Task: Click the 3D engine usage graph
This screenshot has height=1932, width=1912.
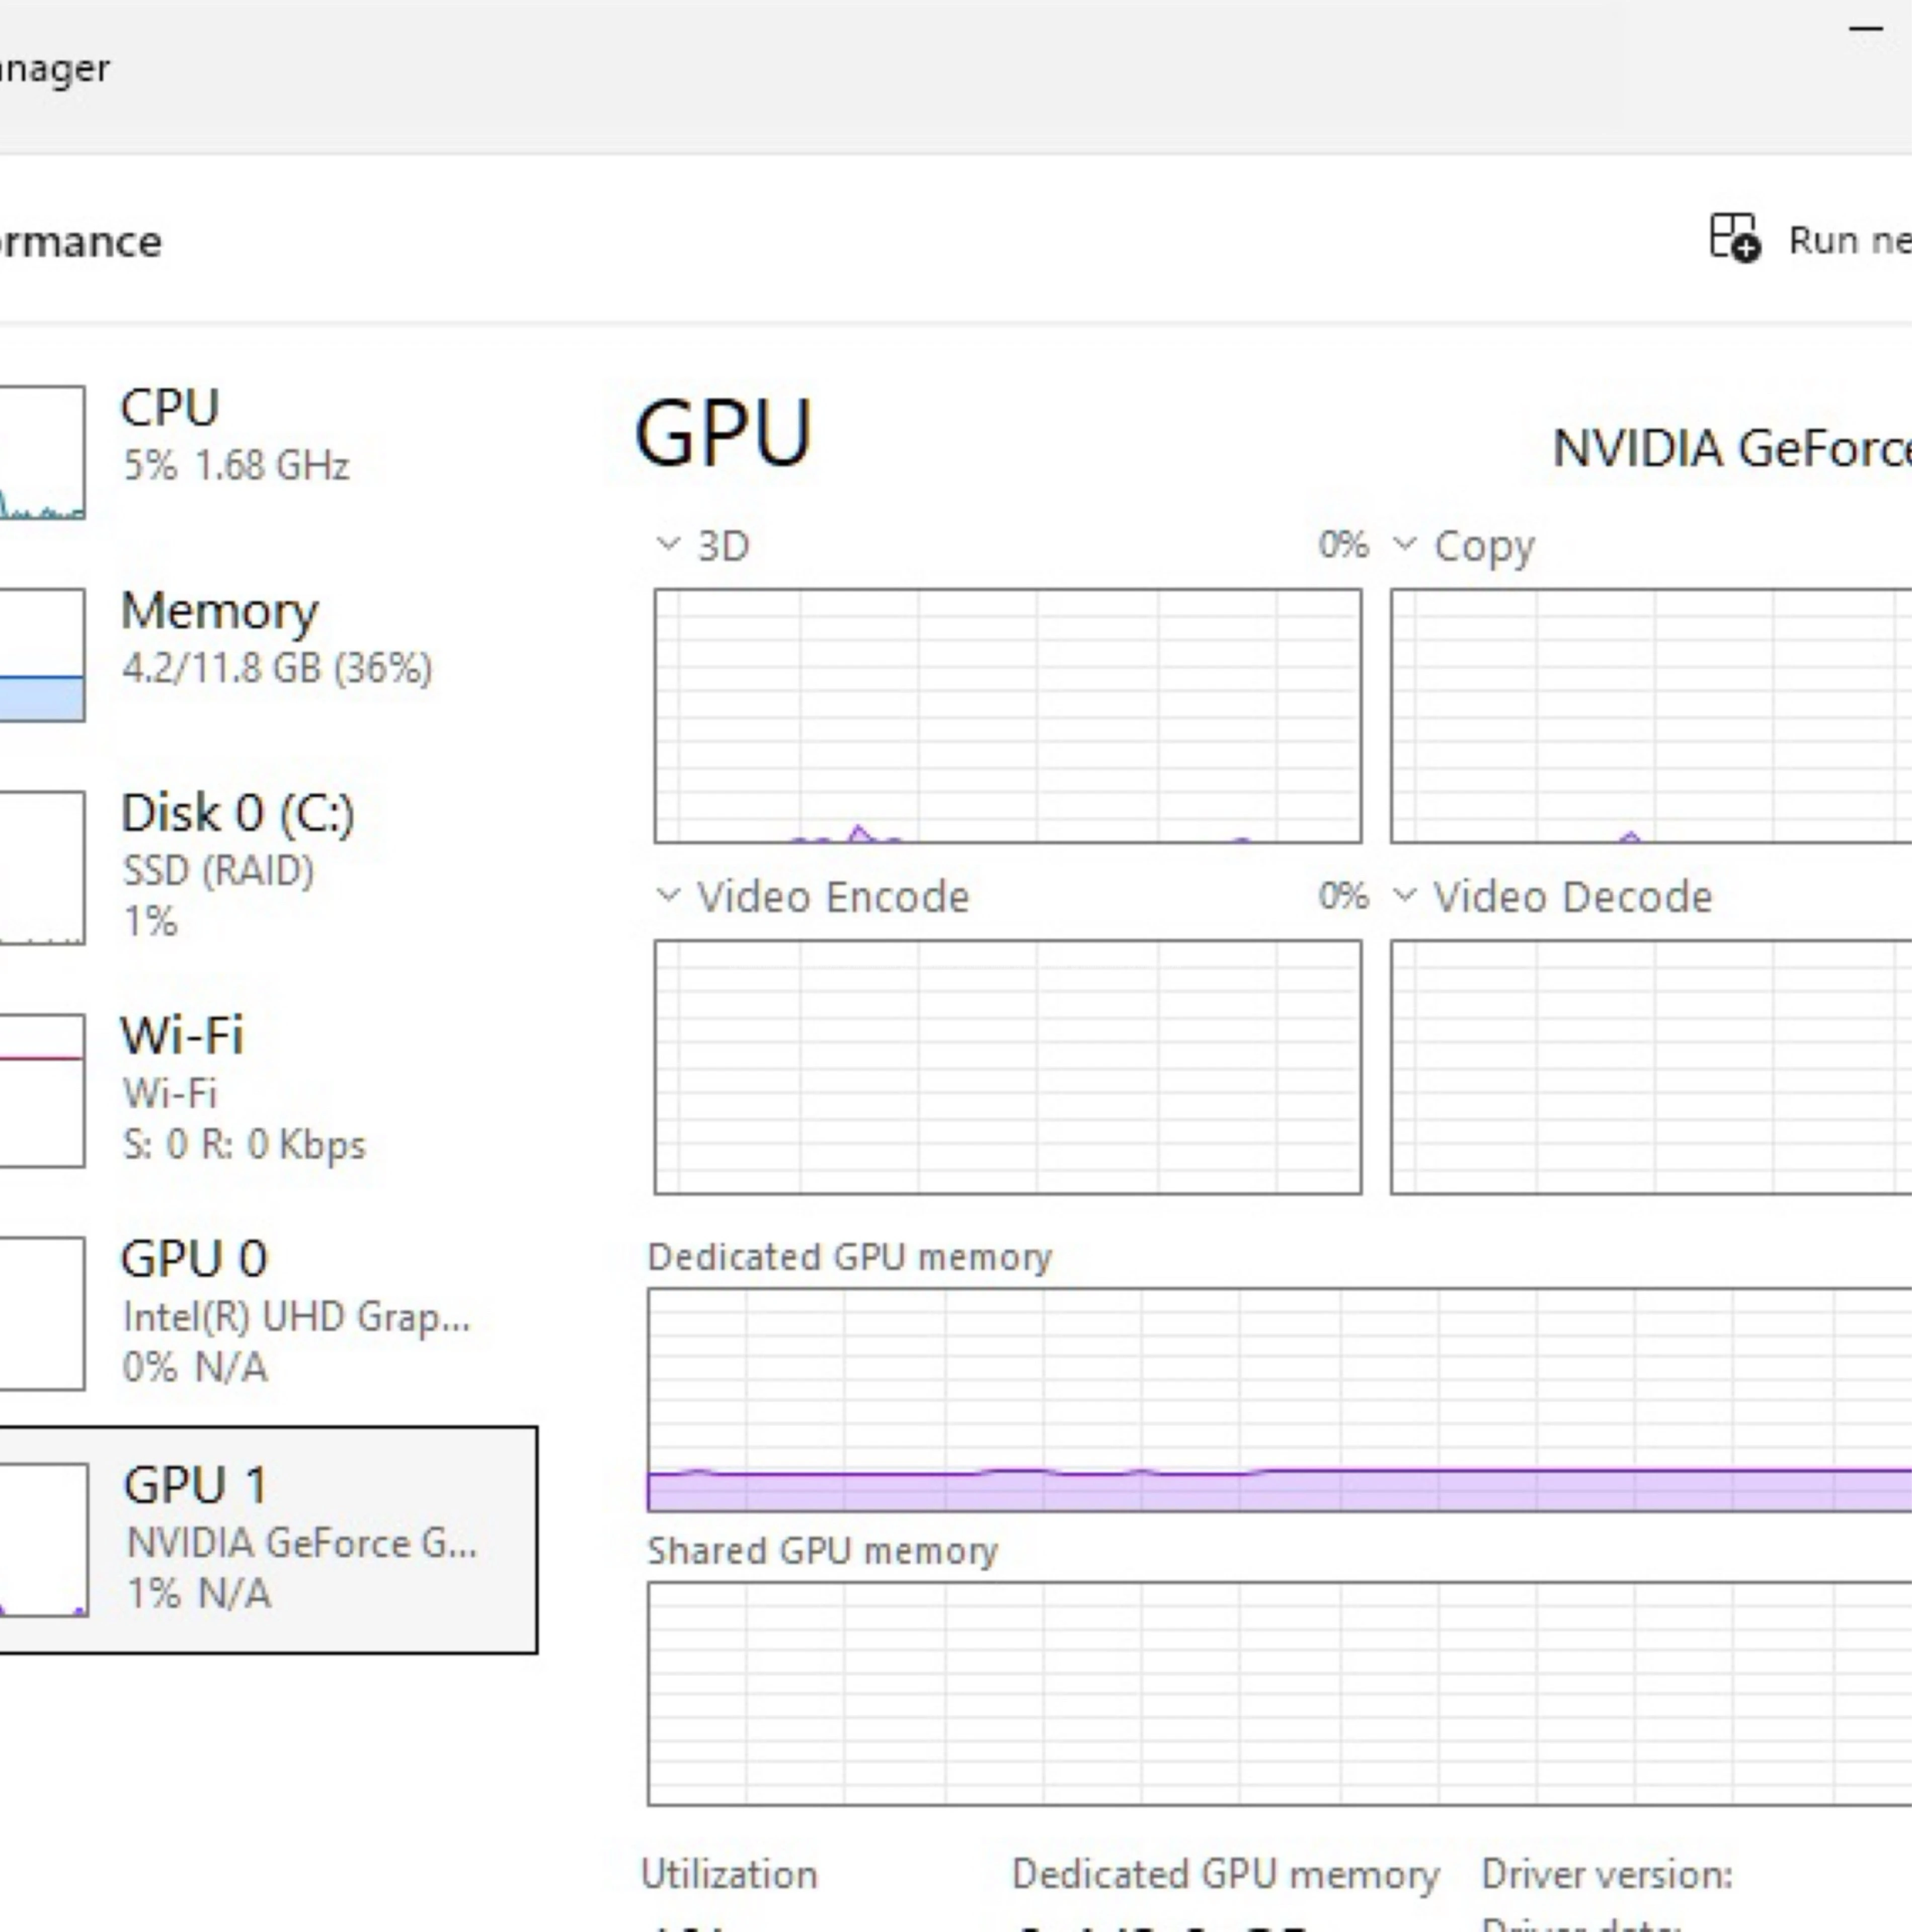Action: point(1008,716)
